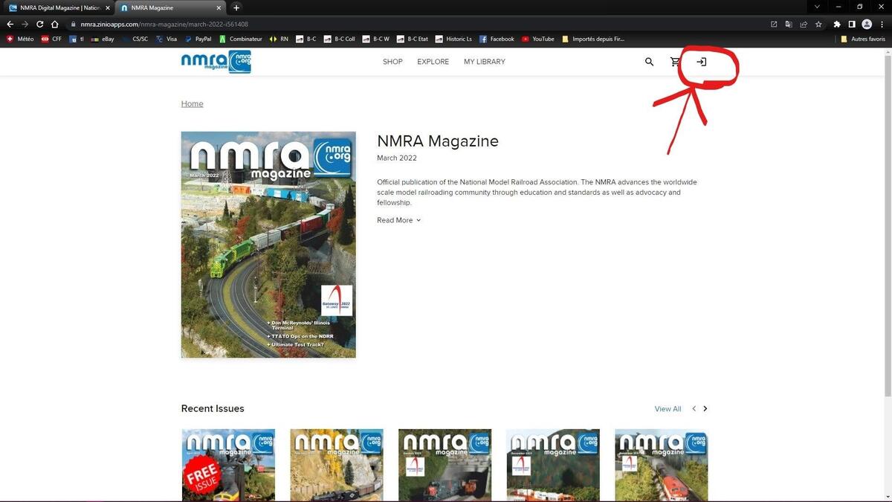892x502 pixels.
Task: Toggle the browser side panel icon
Action: [852, 24]
